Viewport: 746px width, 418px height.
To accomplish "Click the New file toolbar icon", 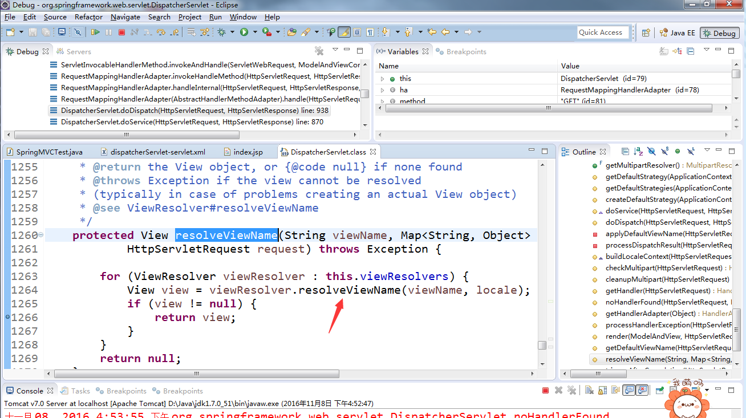I will click(10, 32).
